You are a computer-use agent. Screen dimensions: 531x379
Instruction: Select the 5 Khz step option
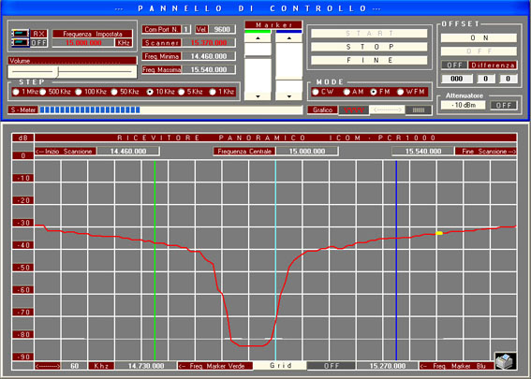(182, 92)
